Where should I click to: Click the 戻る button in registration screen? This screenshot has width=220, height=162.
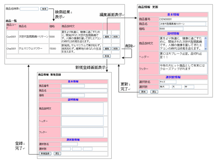(57, 154)
